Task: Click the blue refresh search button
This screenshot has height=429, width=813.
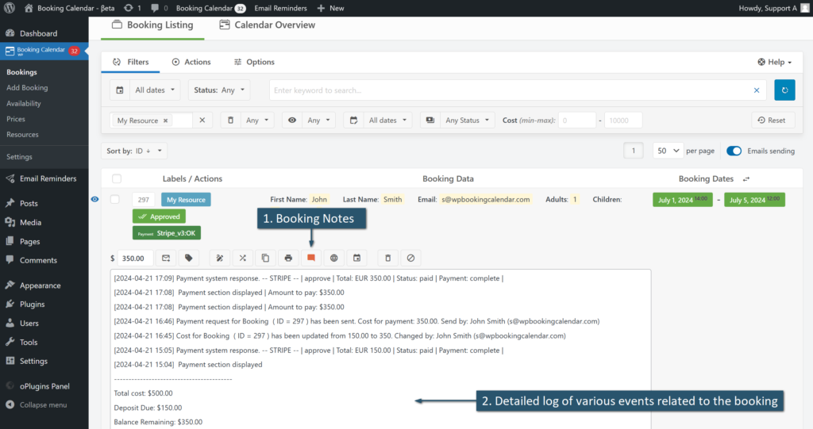Action: coord(784,90)
